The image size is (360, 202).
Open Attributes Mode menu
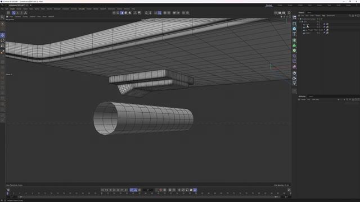click(303, 100)
